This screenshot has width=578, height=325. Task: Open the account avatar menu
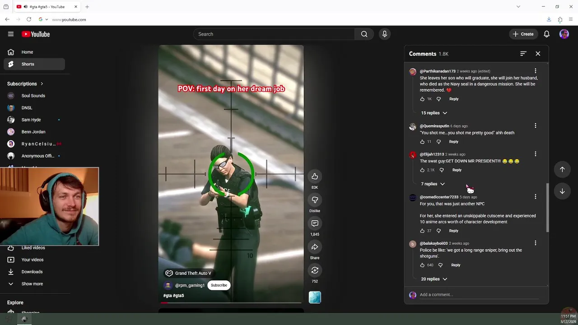pos(564,34)
